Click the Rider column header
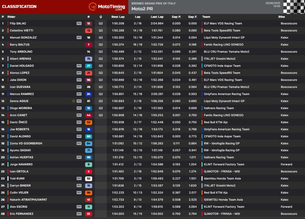 point(11,17)
